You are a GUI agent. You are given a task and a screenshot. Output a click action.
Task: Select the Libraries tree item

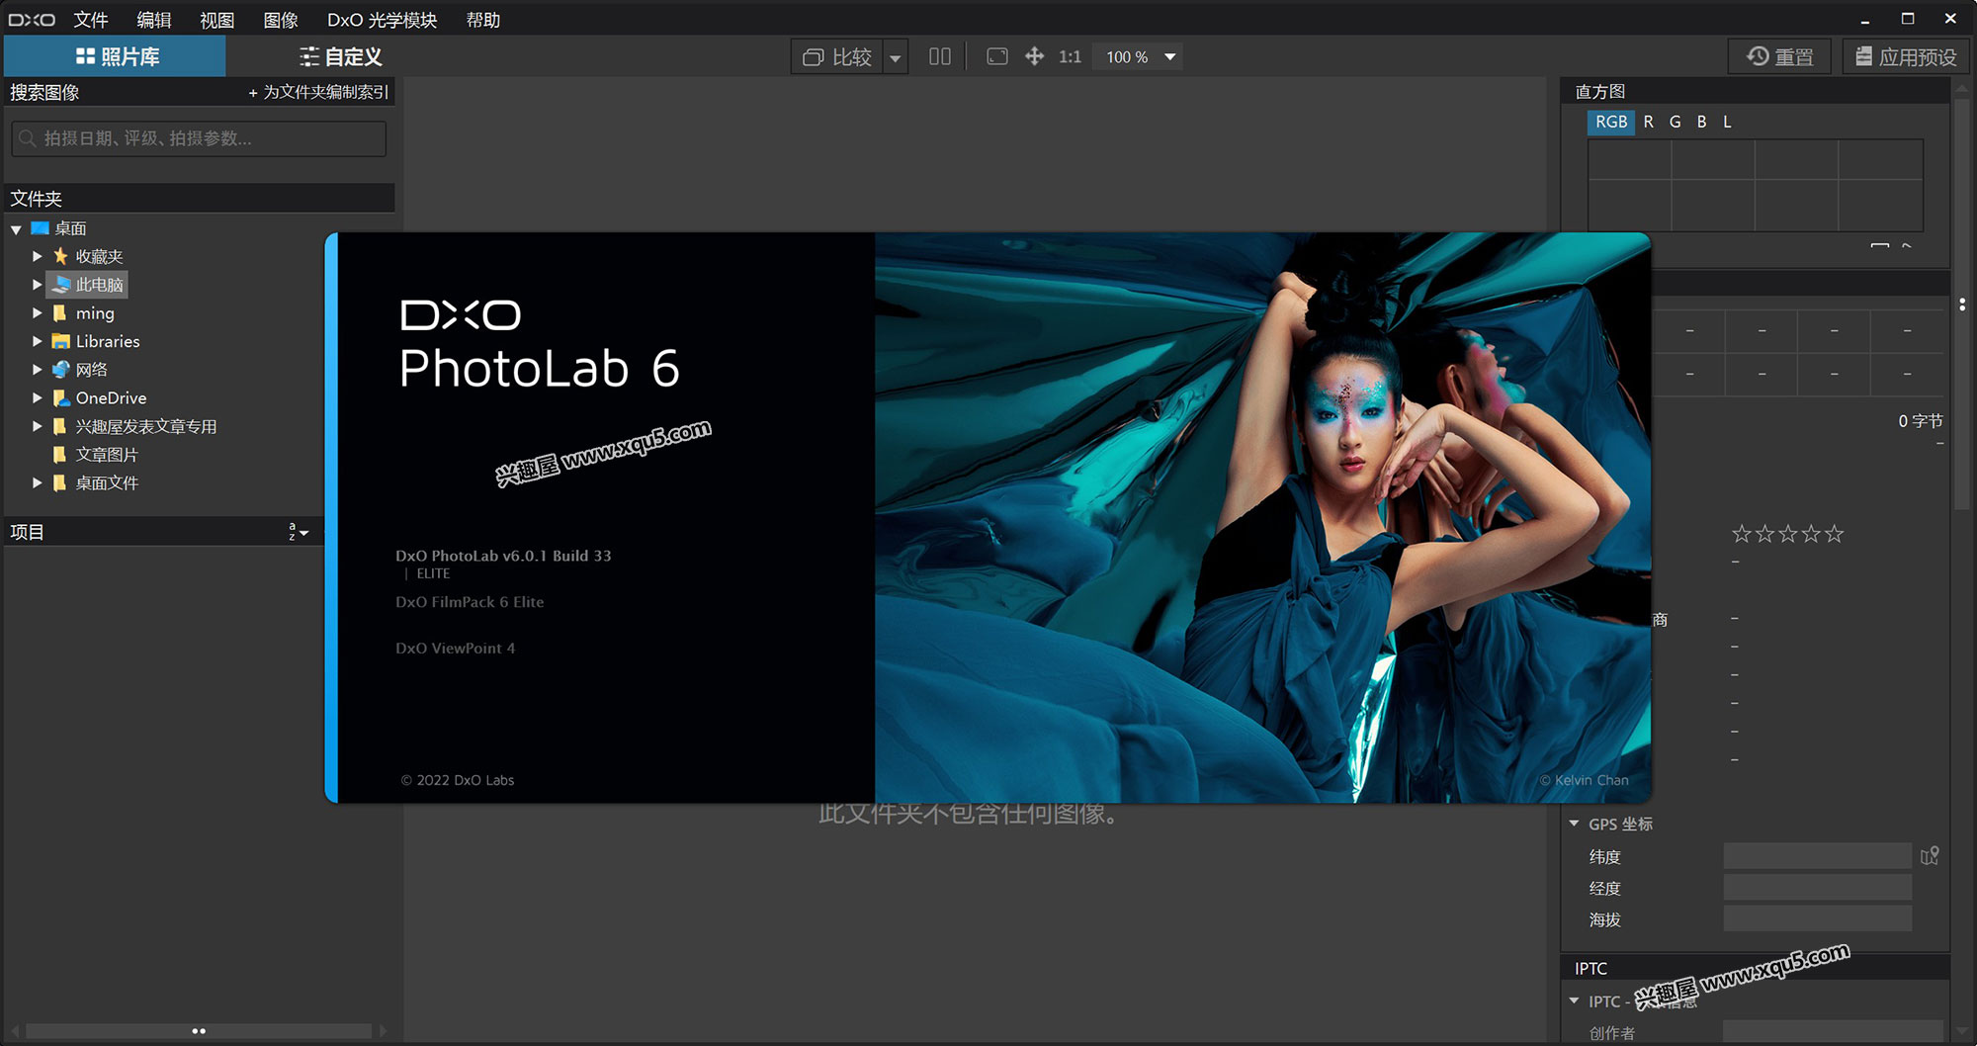(108, 341)
